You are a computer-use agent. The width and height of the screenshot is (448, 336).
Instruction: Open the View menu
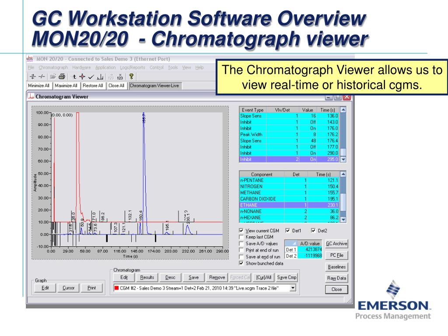186,67
